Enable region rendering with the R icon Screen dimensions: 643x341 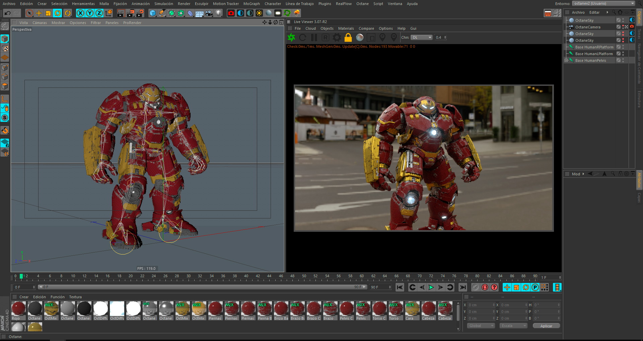pos(326,37)
